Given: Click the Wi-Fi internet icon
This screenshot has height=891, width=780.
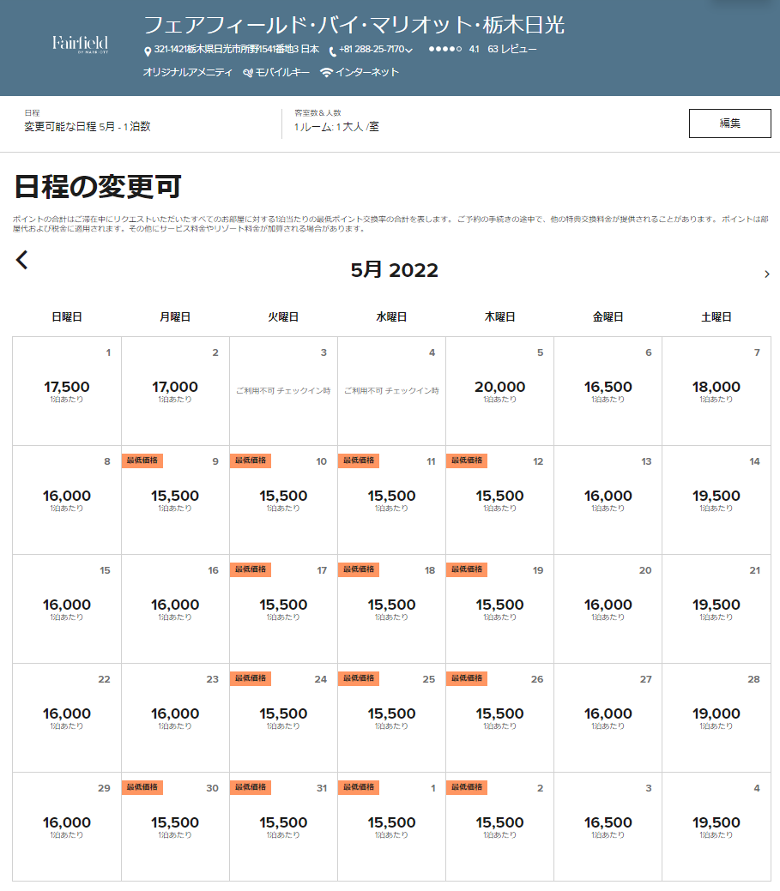Looking at the screenshot, I should point(326,73).
